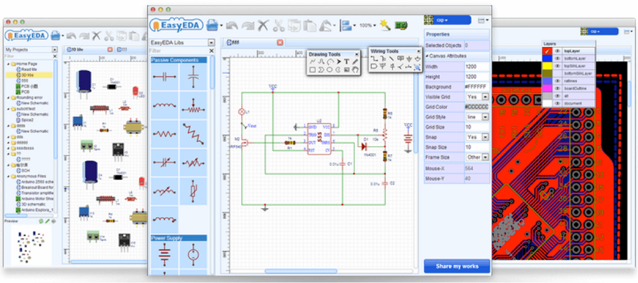Click the Passive Components section header
Screen dimensions: 638x283
(x=178, y=60)
